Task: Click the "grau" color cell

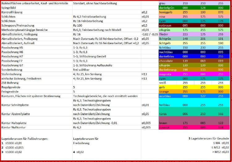Action: coord(167,3)
